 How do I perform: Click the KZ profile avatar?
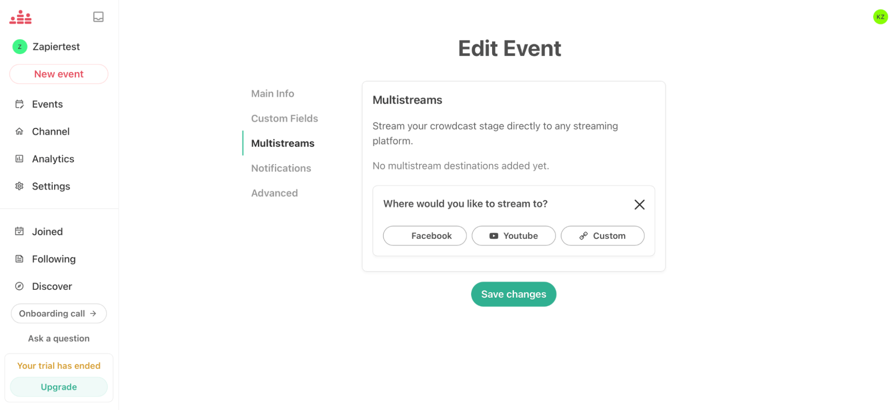880,17
